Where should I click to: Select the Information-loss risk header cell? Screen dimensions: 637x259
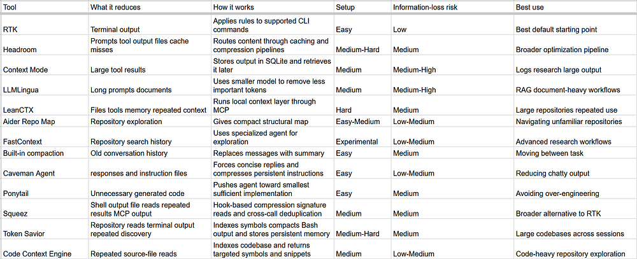(452, 7)
